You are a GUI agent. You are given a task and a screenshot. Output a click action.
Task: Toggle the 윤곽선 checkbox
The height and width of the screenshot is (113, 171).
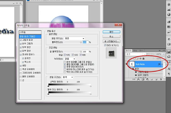23,59
